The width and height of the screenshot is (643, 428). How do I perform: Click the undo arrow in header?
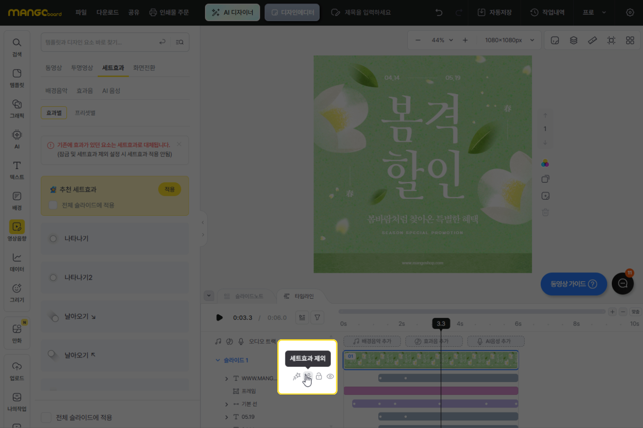click(x=439, y=12)
